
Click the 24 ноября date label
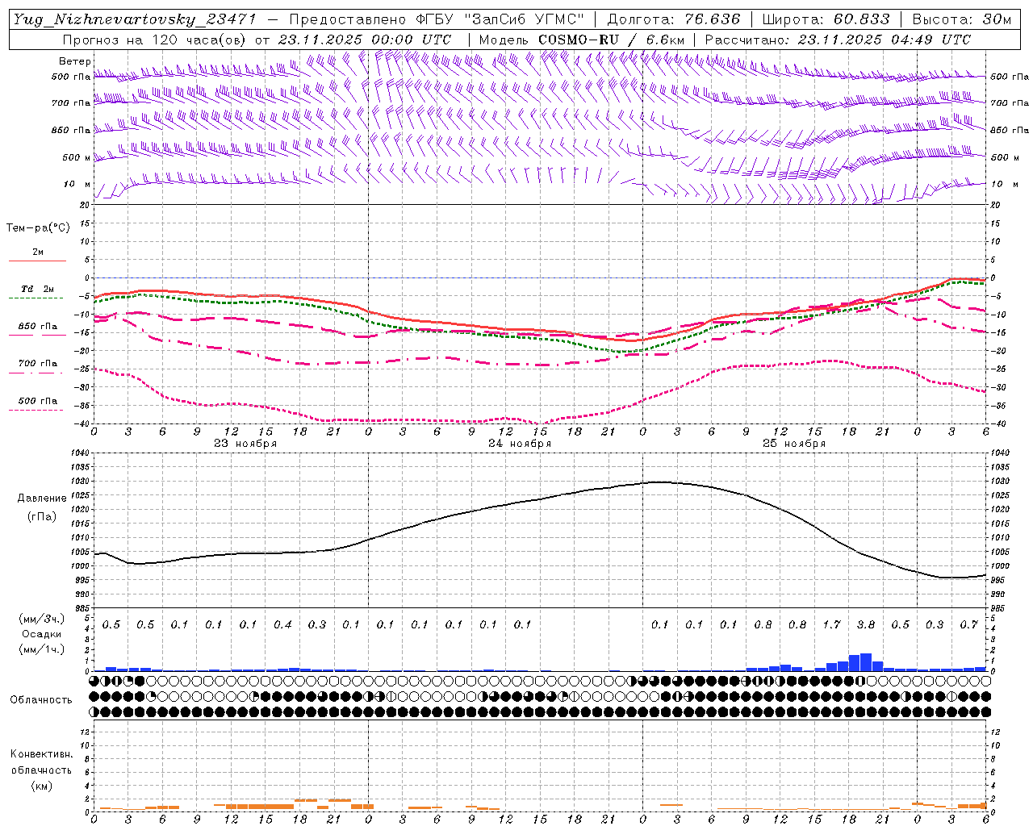[520, 443]
